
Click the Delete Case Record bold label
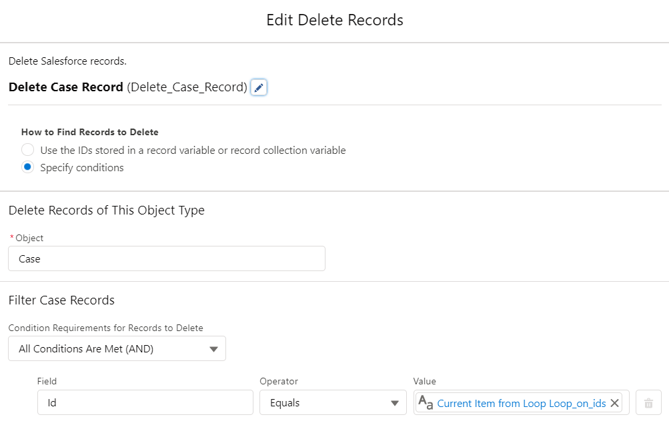coord(65,87)
